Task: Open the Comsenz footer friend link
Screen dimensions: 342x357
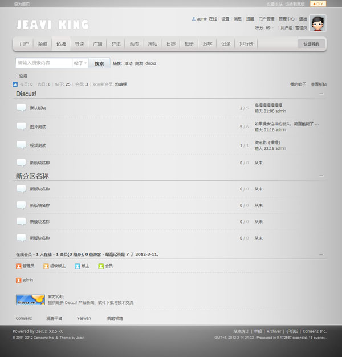Action: [x=24, y=318]
